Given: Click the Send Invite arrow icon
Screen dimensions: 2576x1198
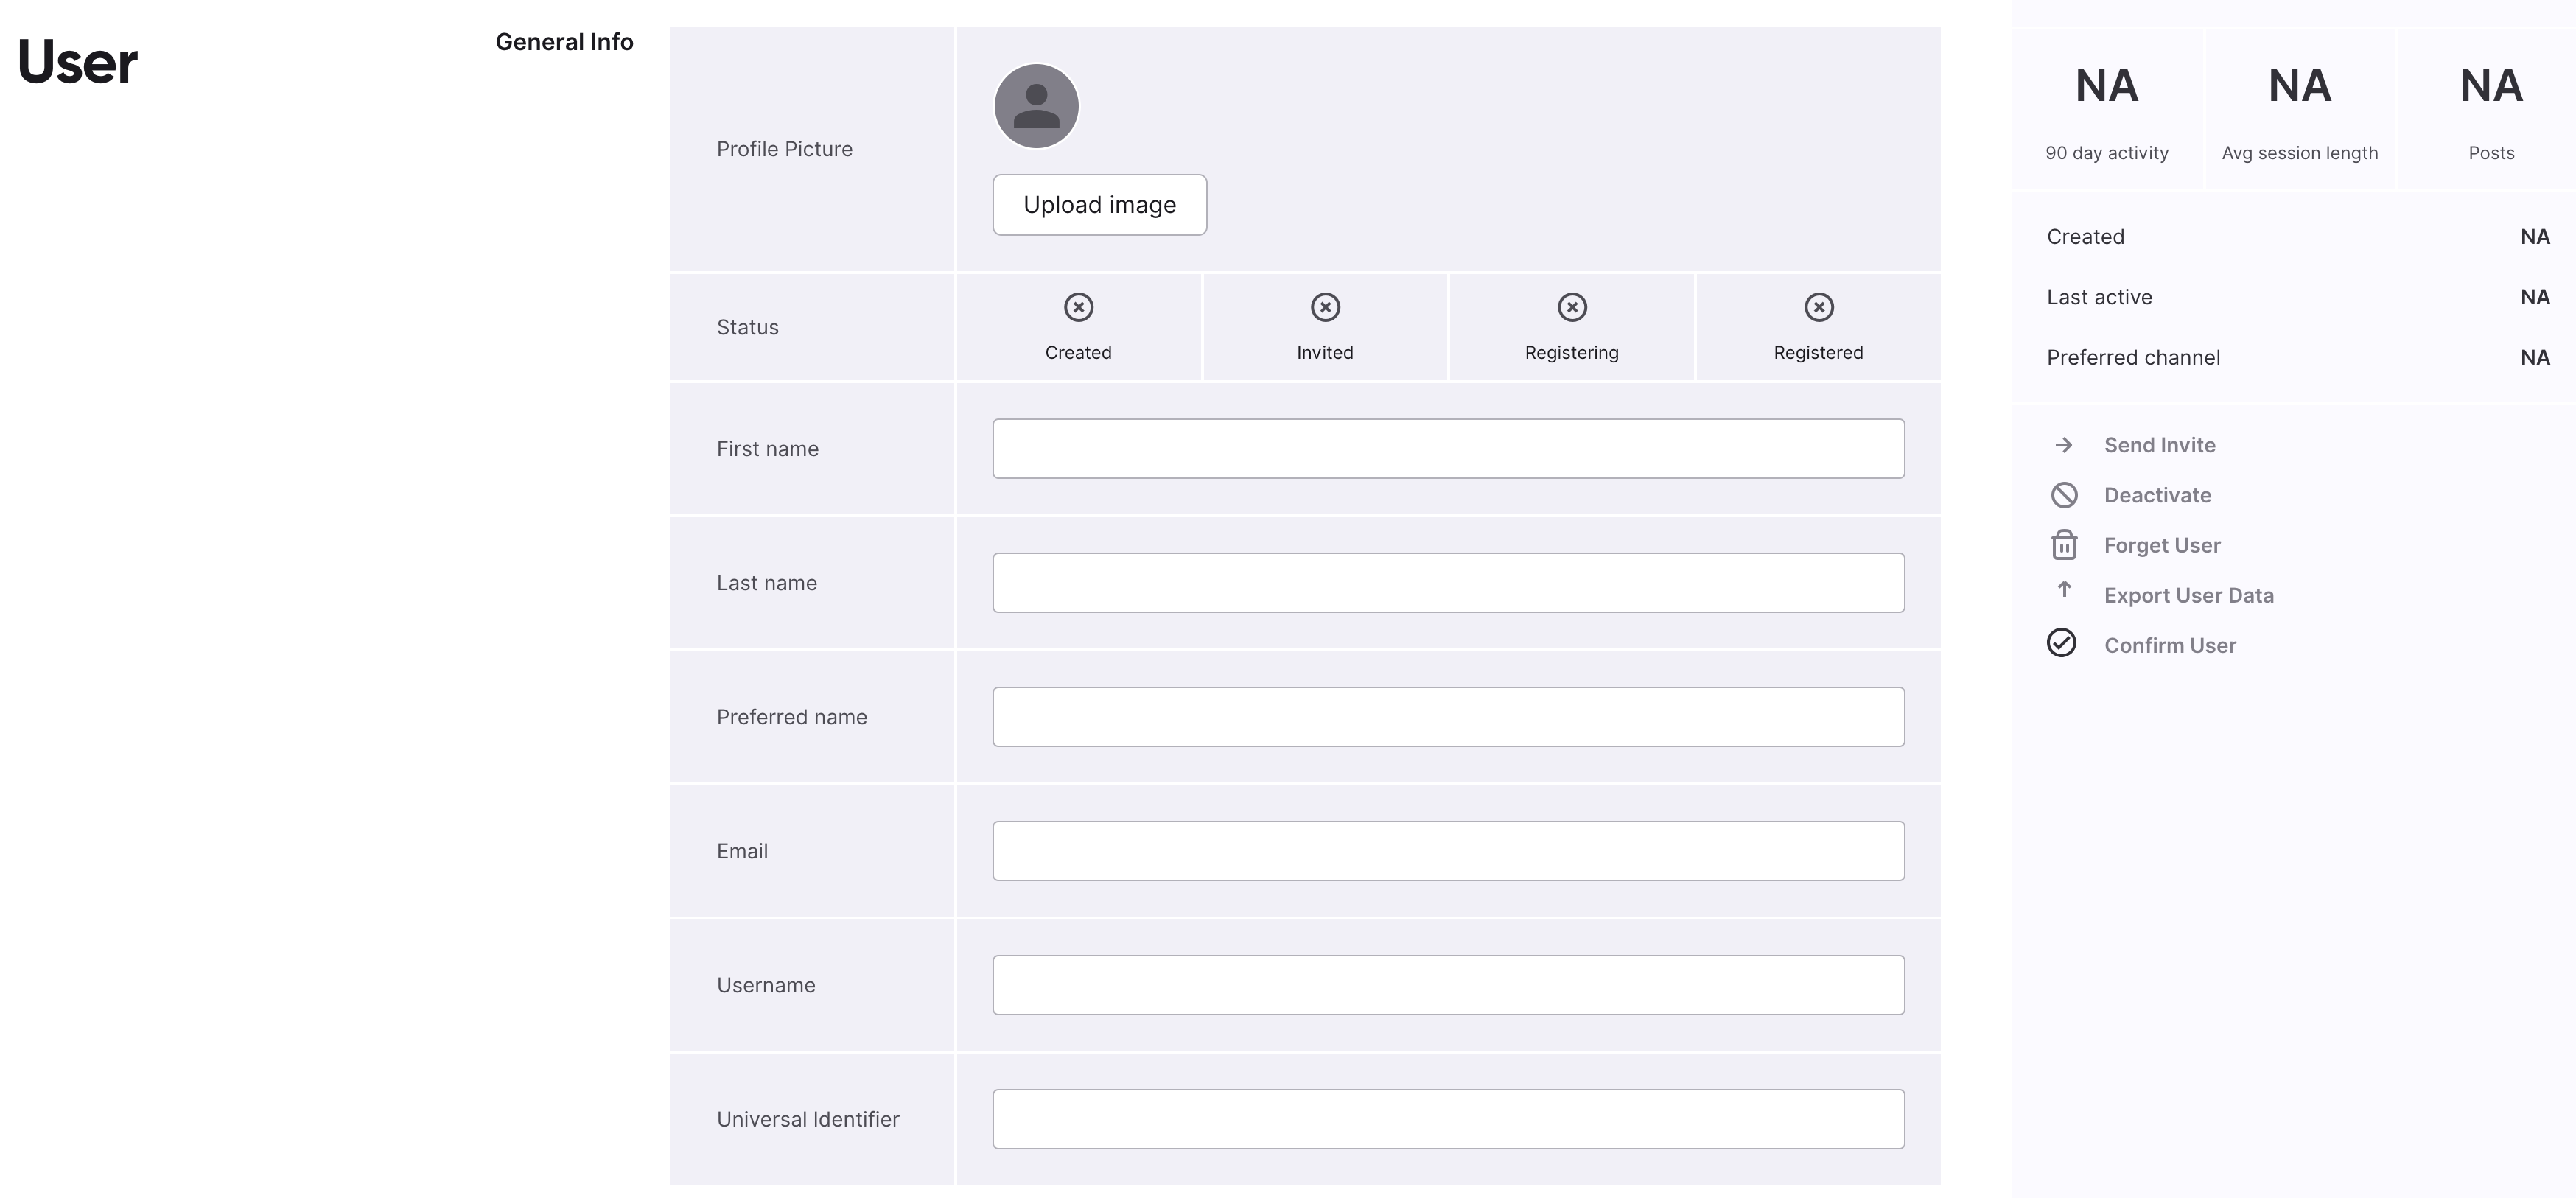Looking at the screenshot, I should pyautogui.click(x=2063, y=445).
